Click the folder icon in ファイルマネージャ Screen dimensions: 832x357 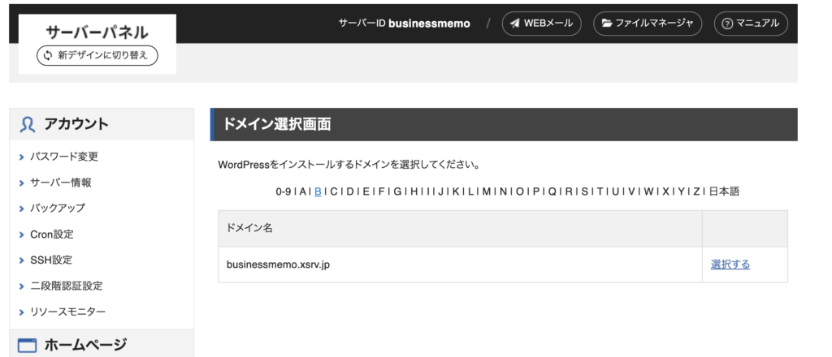(x=606, y=24)
